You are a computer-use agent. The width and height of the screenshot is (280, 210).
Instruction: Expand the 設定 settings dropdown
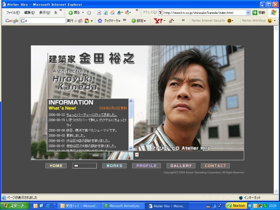tap(139, 21)
